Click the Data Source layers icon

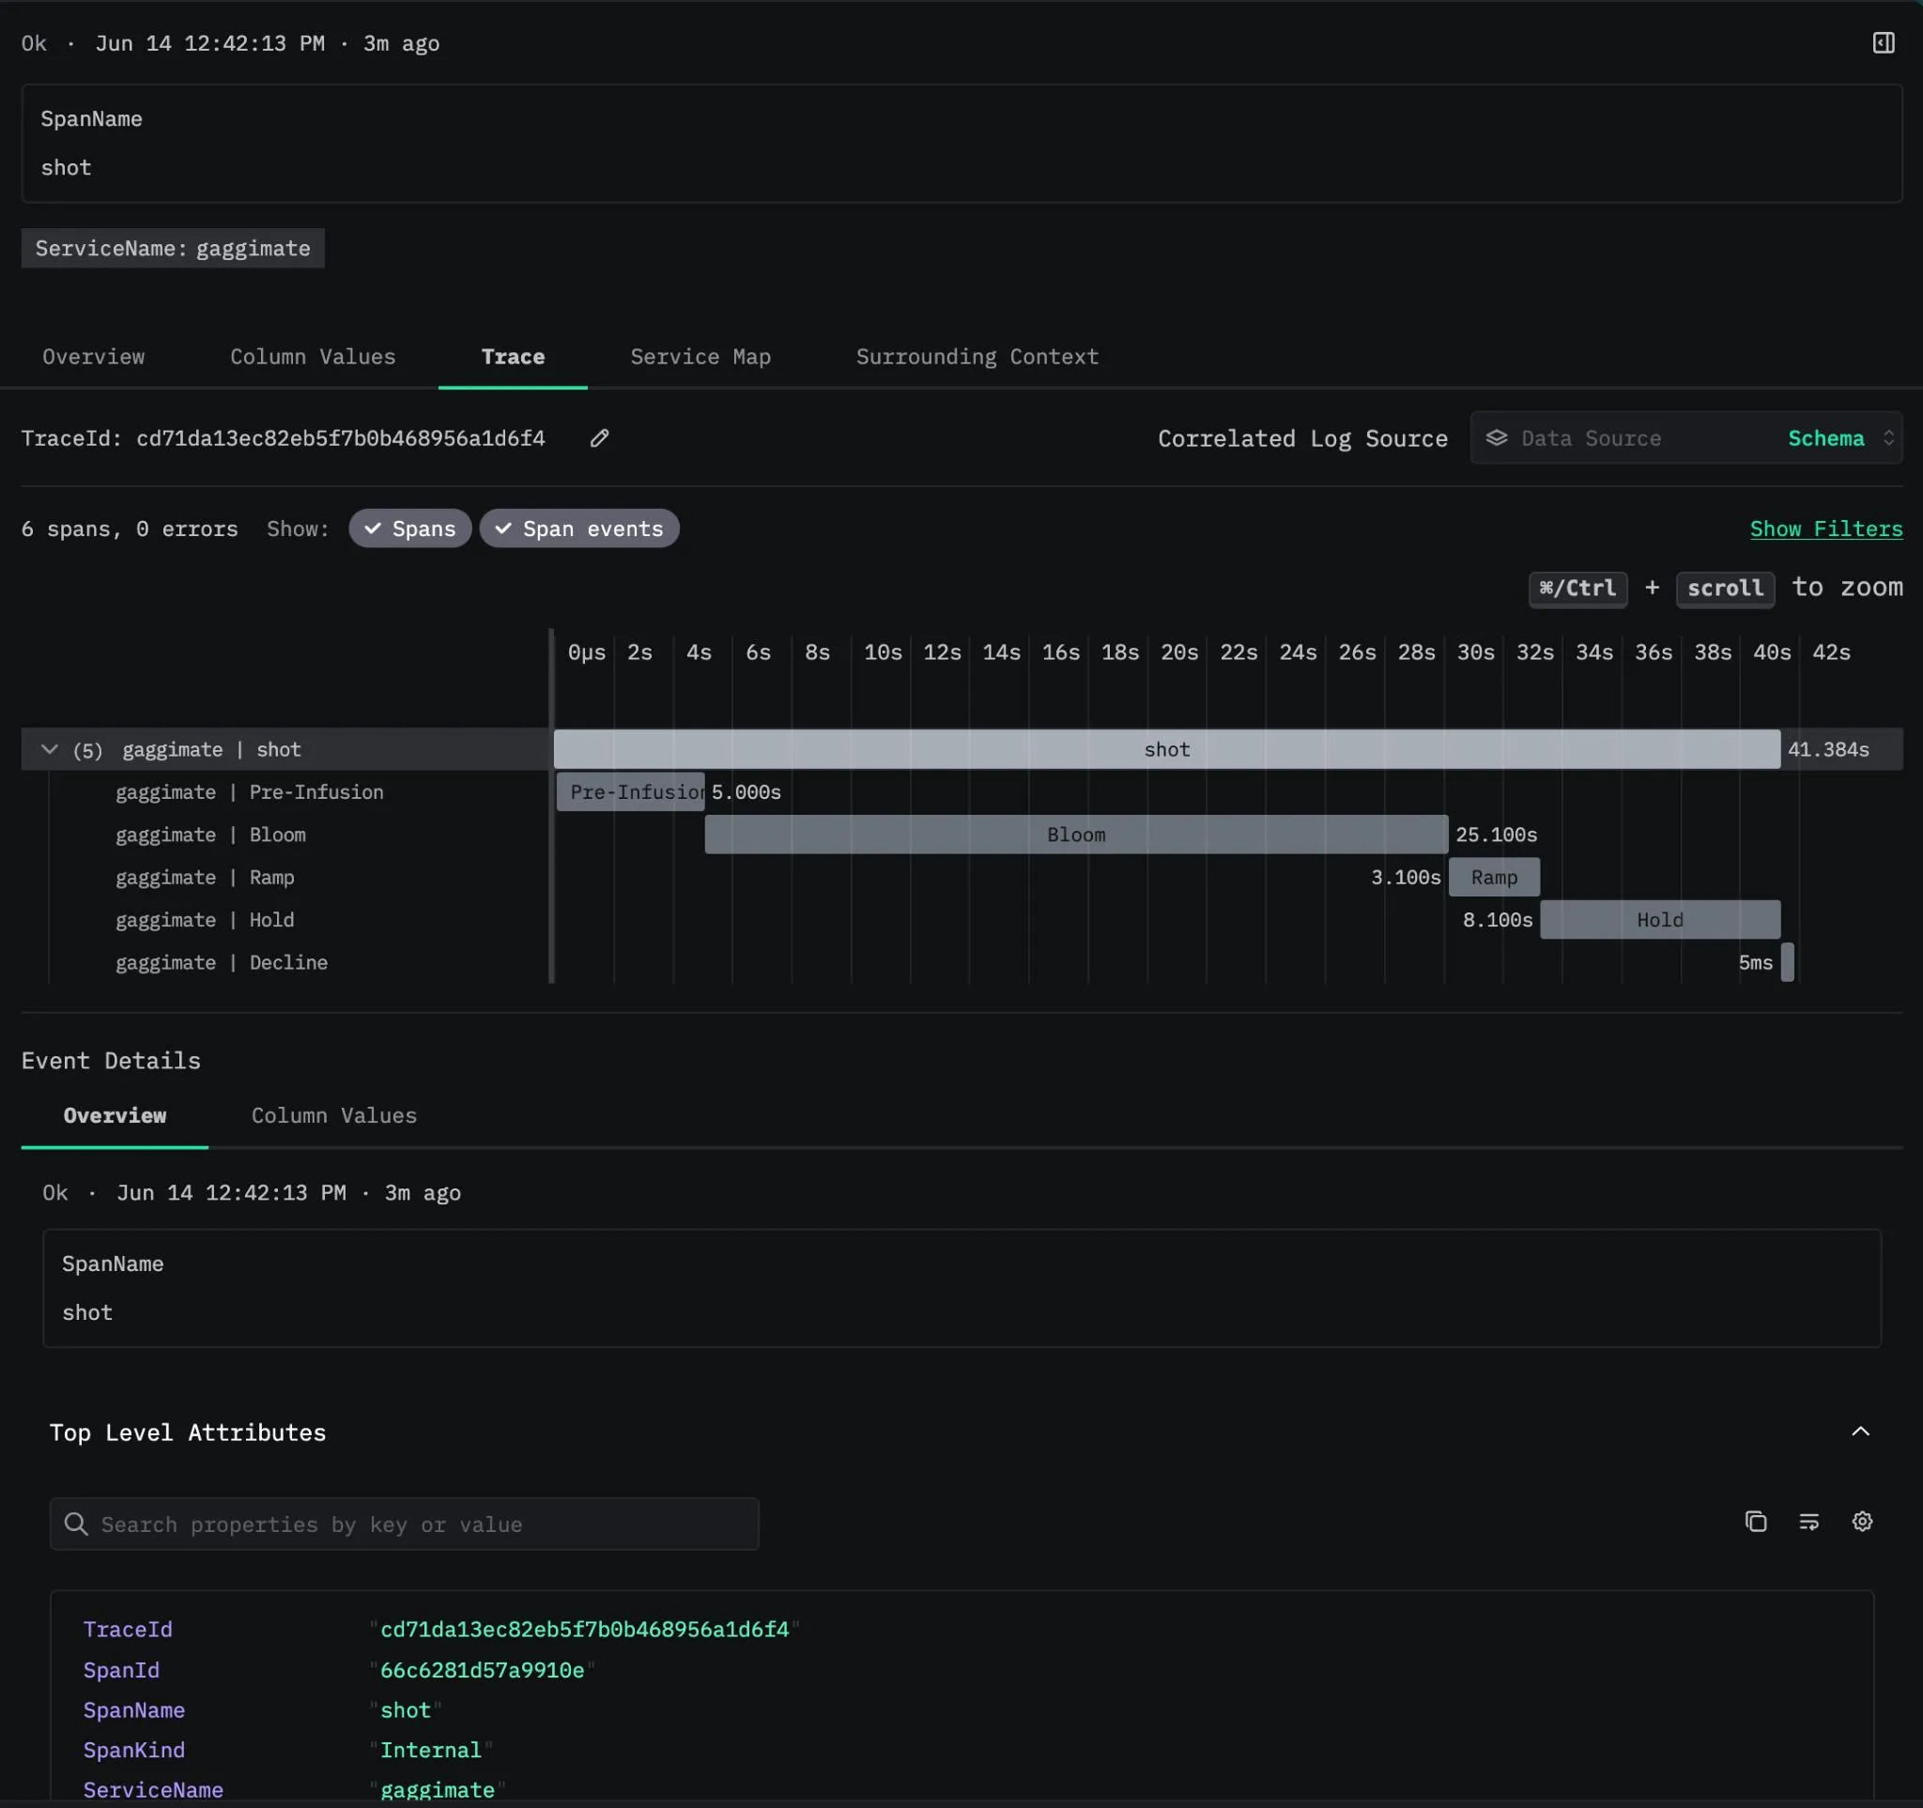1496,438
